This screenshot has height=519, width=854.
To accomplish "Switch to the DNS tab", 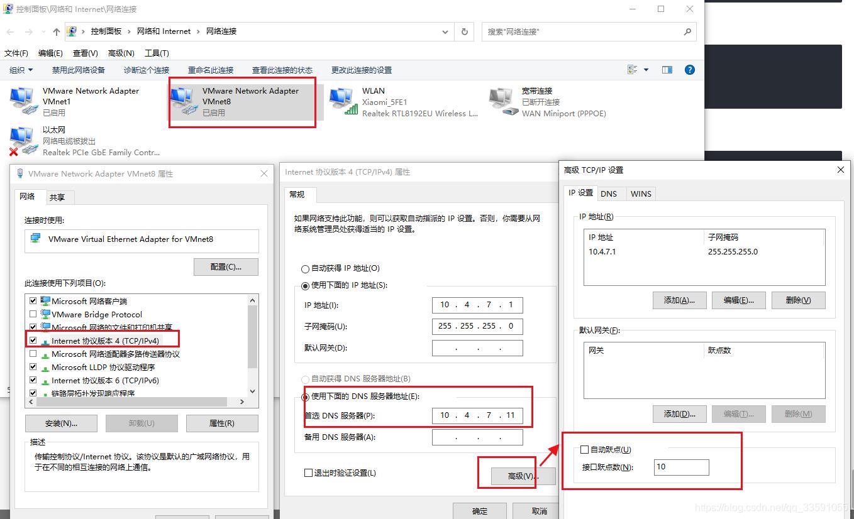I will 609,194.
